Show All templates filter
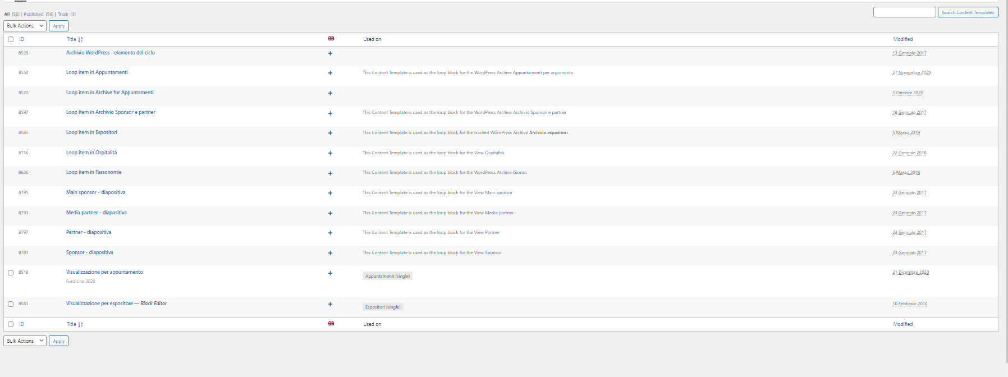 point(7,14)
